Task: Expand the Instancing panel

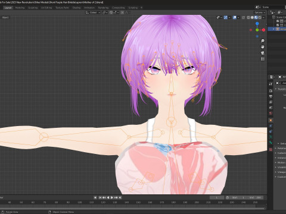Action: click(x=281, y=158)
